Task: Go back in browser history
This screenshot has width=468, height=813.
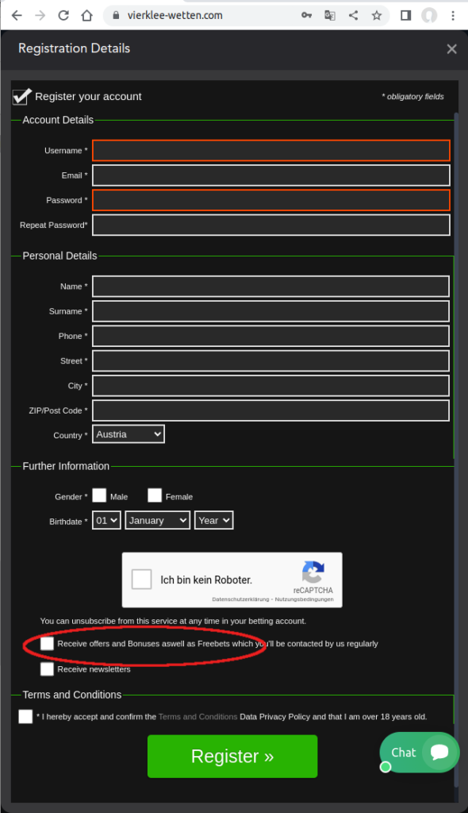Action: click(17, 16)
